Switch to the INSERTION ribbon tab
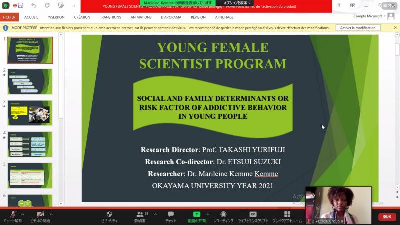The width and height of the screenshot is (400, 225). pyautogui.click(x=56, y=17)
